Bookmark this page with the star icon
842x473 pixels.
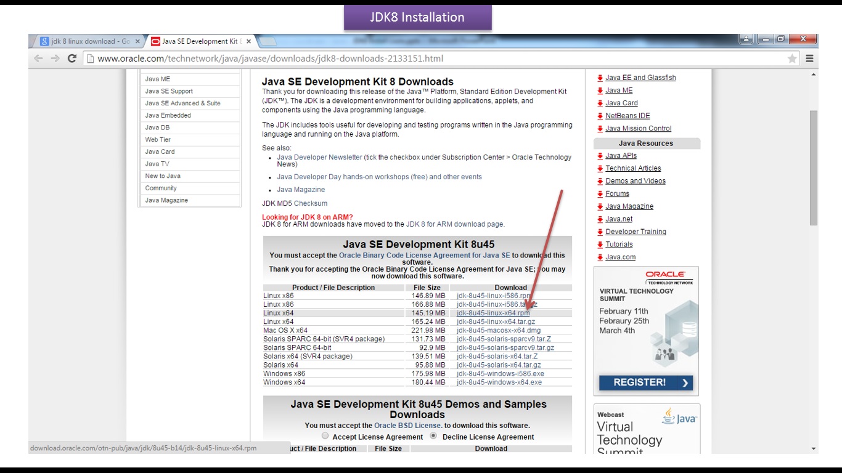coord(792,59)
